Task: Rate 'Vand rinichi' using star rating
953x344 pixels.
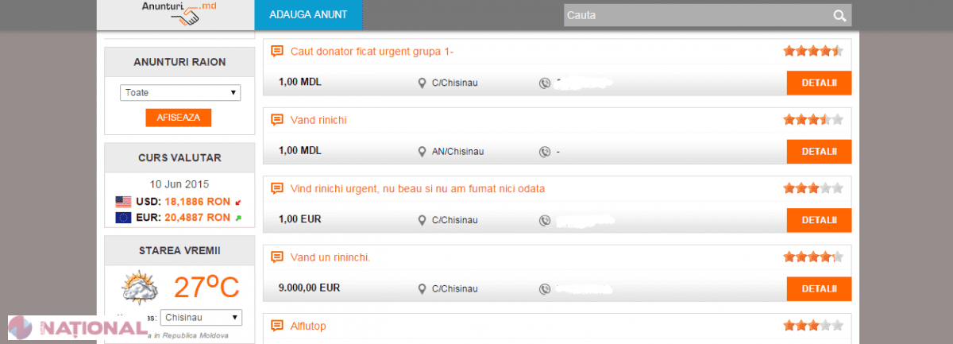Action: pyautogui.click(x=813, y=120)
